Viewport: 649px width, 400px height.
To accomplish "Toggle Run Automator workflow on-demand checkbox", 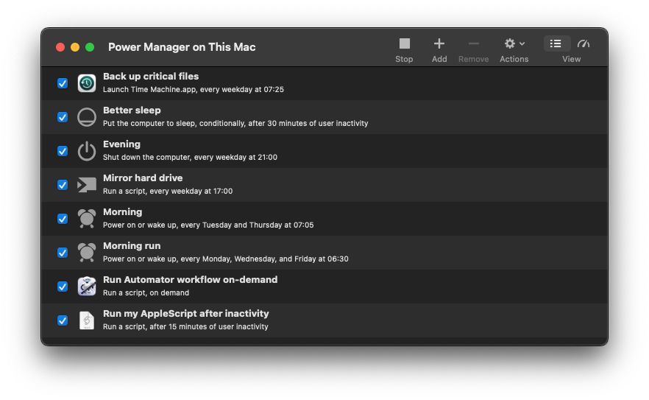I will tap(63, 287).
